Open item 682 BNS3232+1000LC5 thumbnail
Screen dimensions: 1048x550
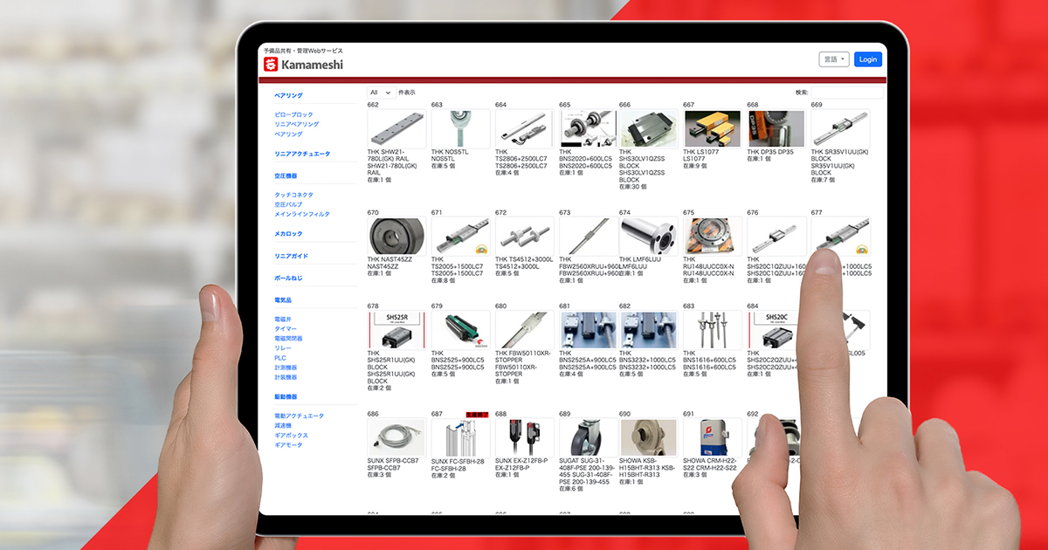pos(648,330)
